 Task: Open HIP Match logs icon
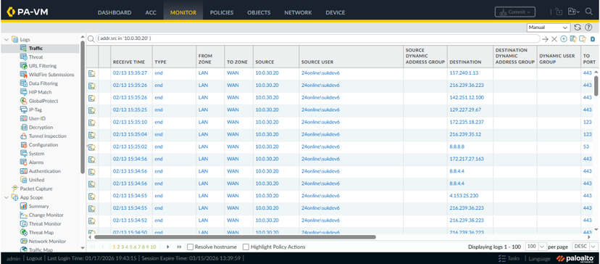23,92
